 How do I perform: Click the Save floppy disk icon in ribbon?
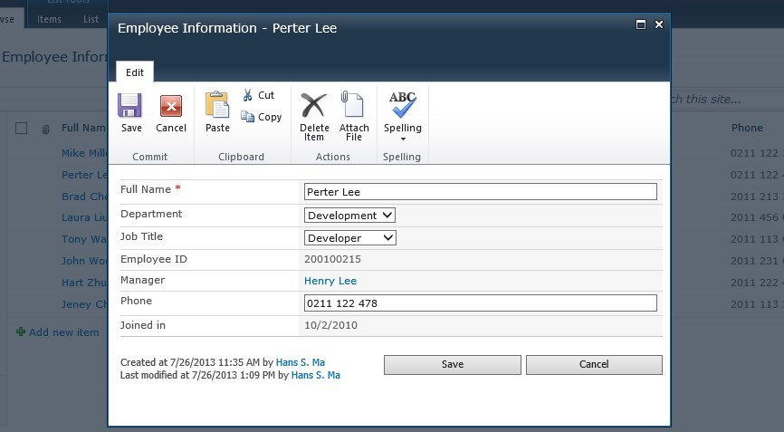pyautogui.click(x=130, y=106)
